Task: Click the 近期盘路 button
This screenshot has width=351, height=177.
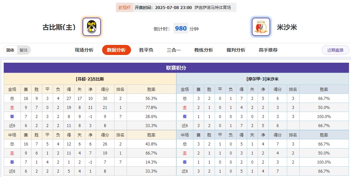Action: [x=335, y=50]
